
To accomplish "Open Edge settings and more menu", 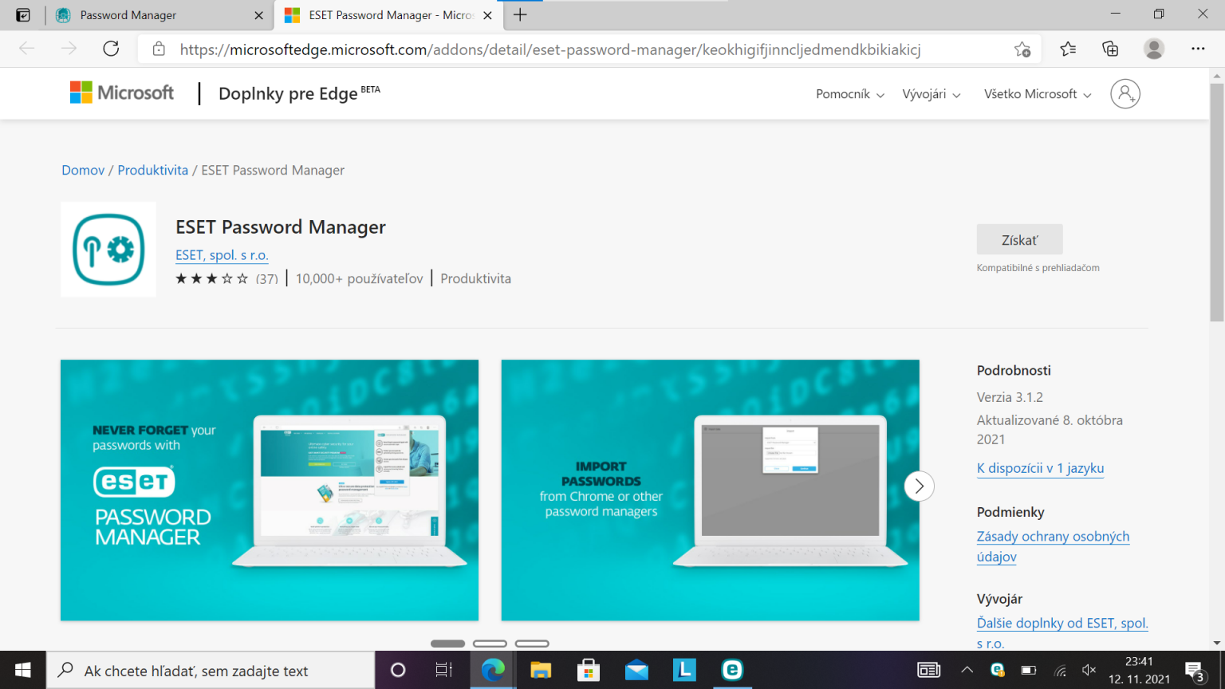I will coord(1198,49).
